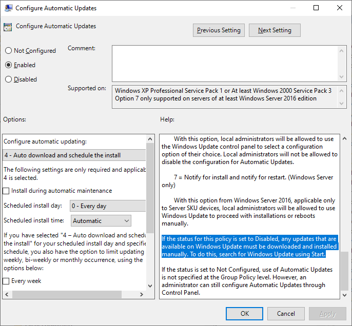
Task: Click the Options vertical scrollbar thumb
Action: coord(150,188)
